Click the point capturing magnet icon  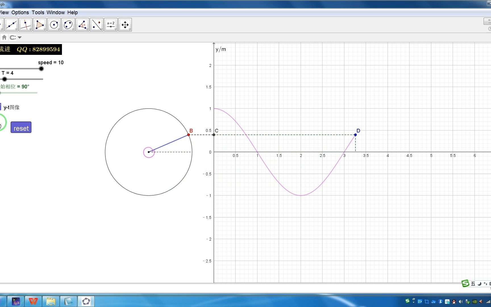(13, 37)
